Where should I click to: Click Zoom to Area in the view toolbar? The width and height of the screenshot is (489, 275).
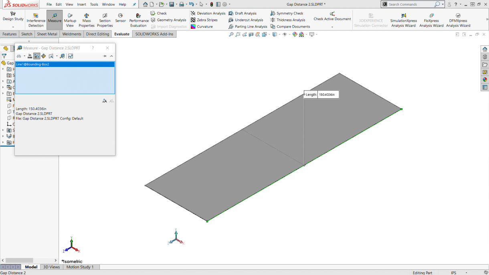(238, 34)
